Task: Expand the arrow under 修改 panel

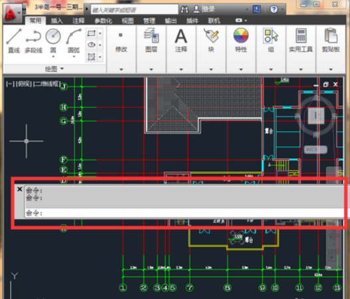Action: 121,69
